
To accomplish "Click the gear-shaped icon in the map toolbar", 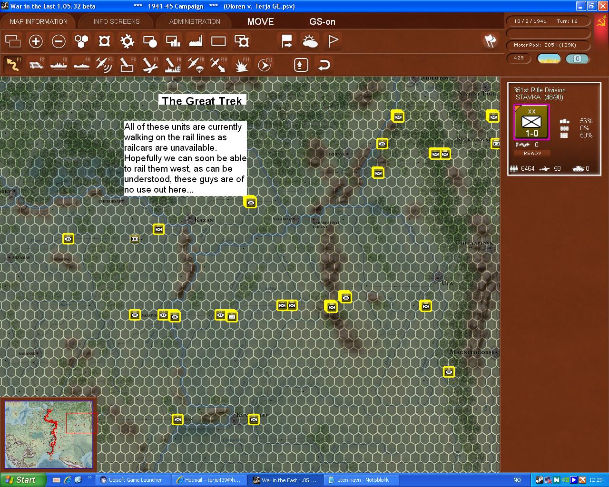I will [x=127, y=41].
